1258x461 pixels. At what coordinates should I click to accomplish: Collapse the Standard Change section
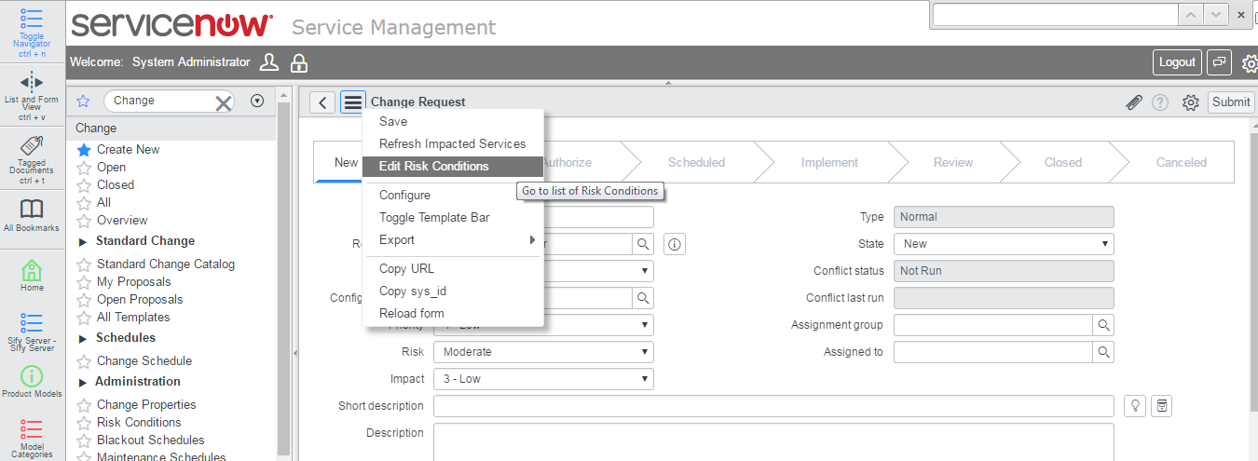[x=83, y=241]
